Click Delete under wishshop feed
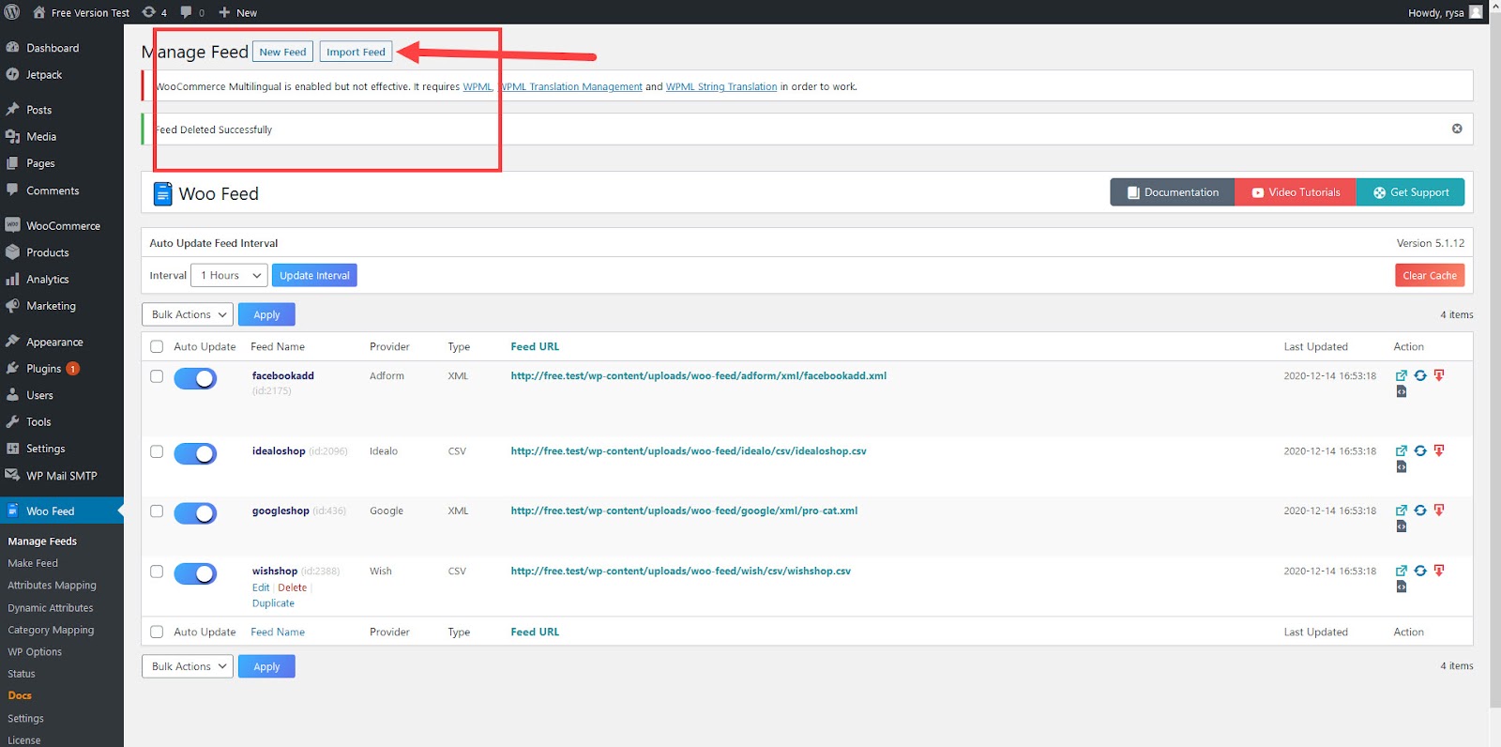1501x747 pixels. [x=293, y=587]
